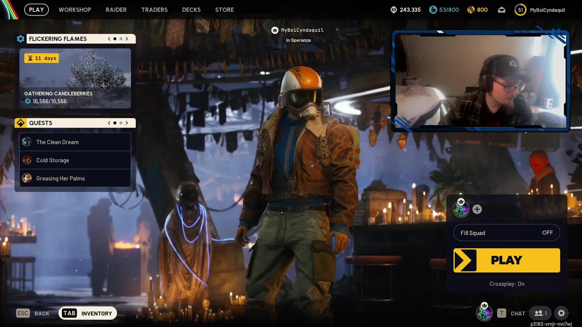This screenshot has width=582, height=327.
Task: Click the Quests diamond marker icon
Action: (20, 123)
